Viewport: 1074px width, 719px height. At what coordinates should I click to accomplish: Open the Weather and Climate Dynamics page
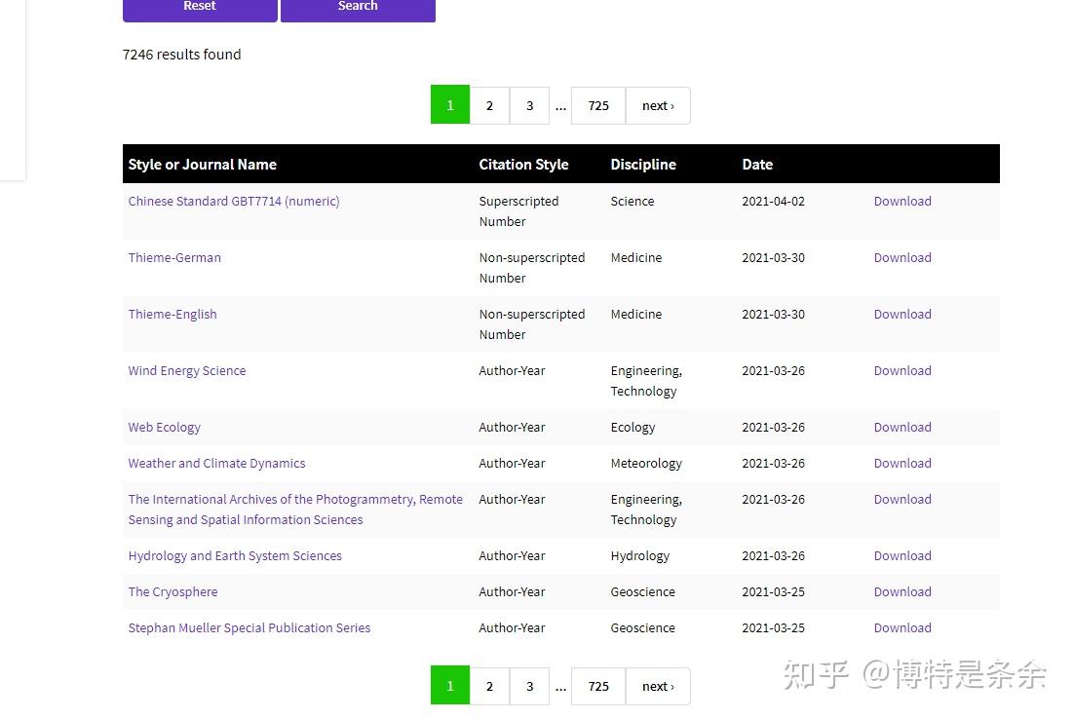click(216, 463)
